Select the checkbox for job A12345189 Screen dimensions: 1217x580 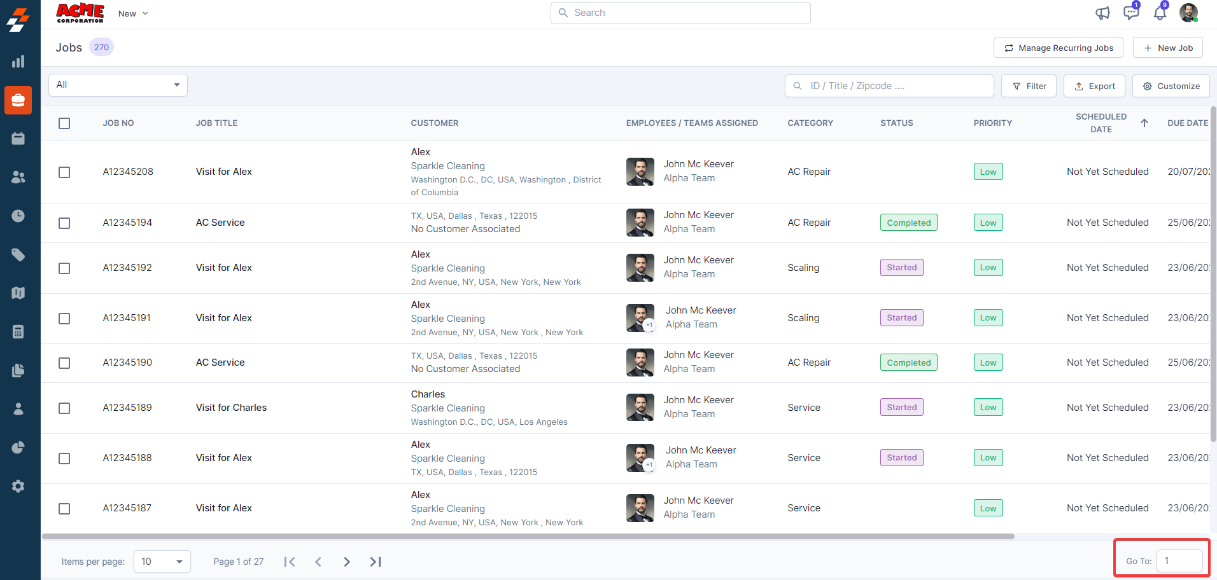click(x=64, y=408)
